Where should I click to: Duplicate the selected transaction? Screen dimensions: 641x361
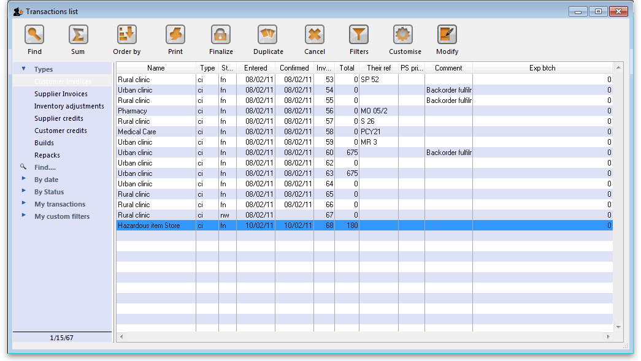click(268, 35)
